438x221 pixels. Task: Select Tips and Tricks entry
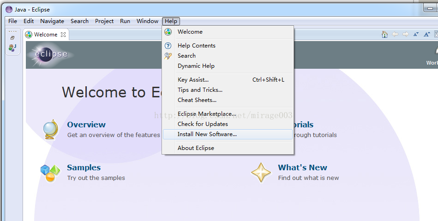tap(228, 90)
